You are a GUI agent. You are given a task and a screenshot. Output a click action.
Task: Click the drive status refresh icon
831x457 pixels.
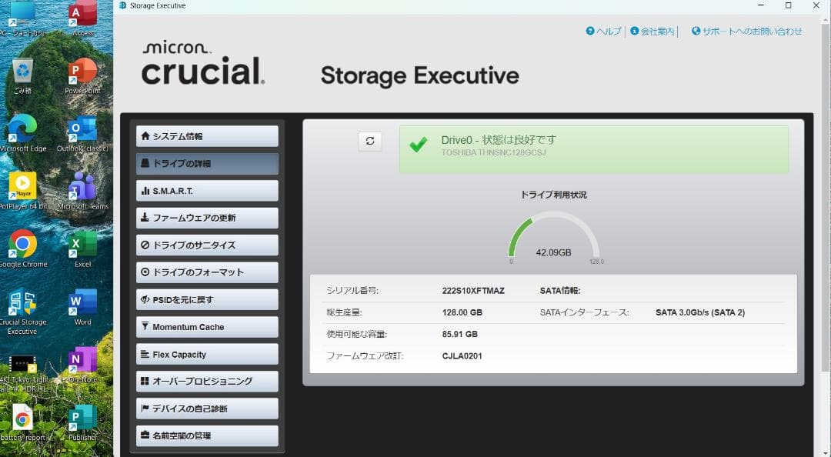370,142
